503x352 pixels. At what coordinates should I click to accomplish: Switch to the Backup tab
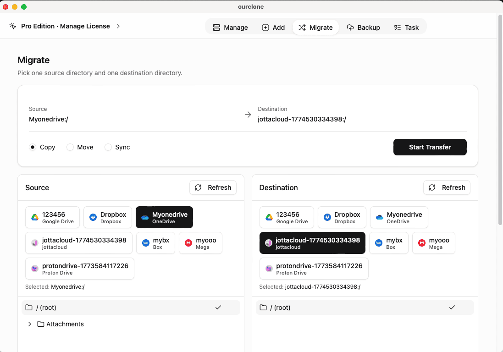click(364, 27)
